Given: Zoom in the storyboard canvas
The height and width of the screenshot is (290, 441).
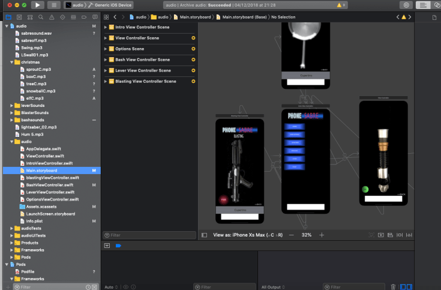Looking at the screenshot, I should point(322,235).
